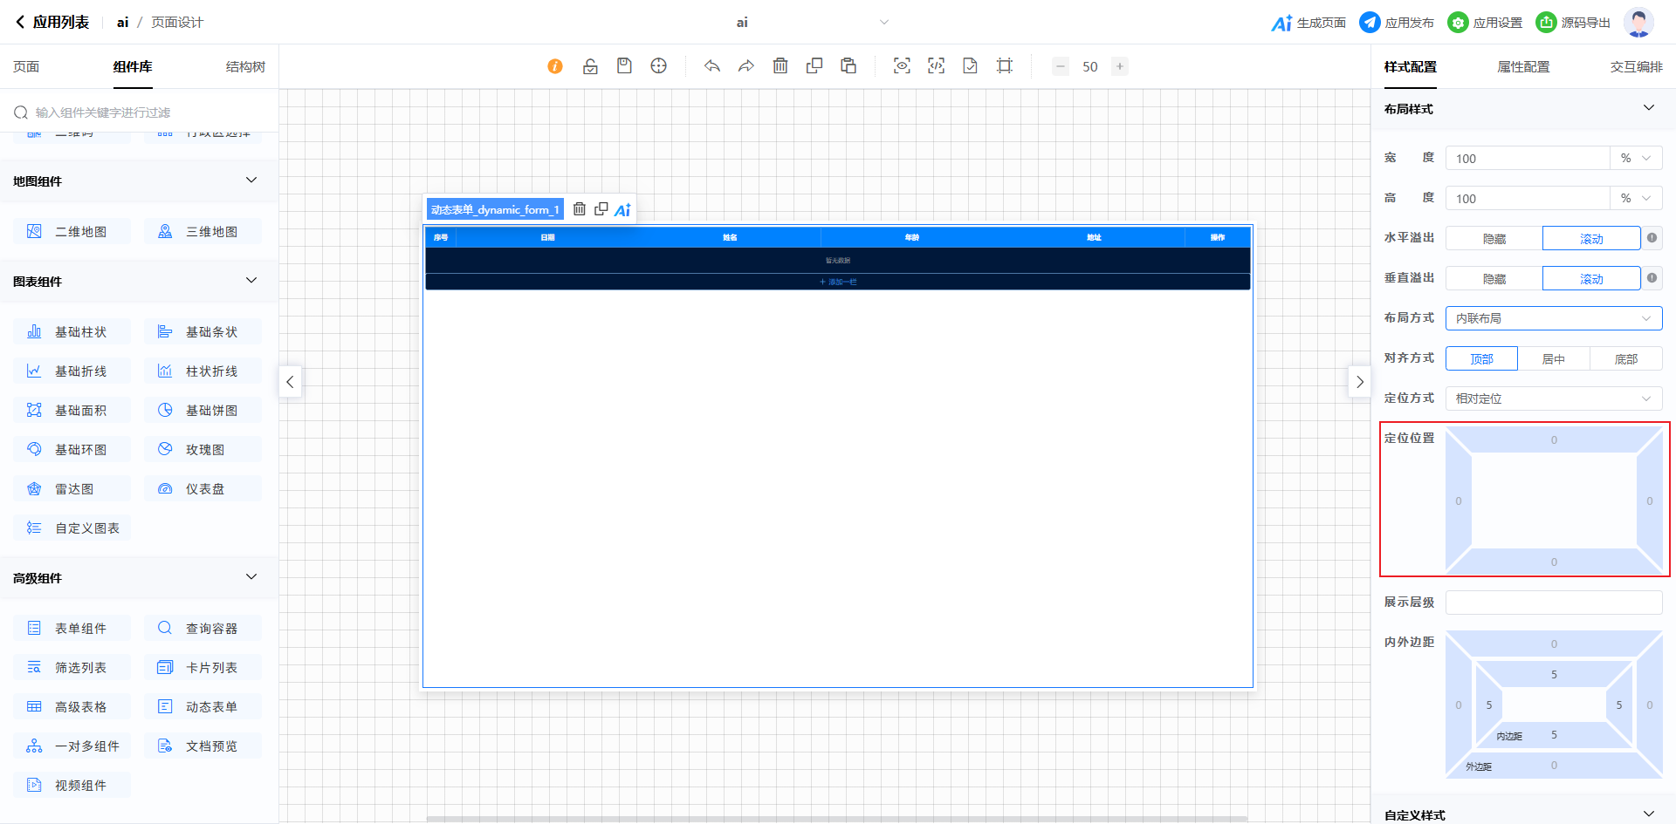Collapse the 图表组件 section
Viewport: 1676px width, 824px height.
(x=251, y=281)
